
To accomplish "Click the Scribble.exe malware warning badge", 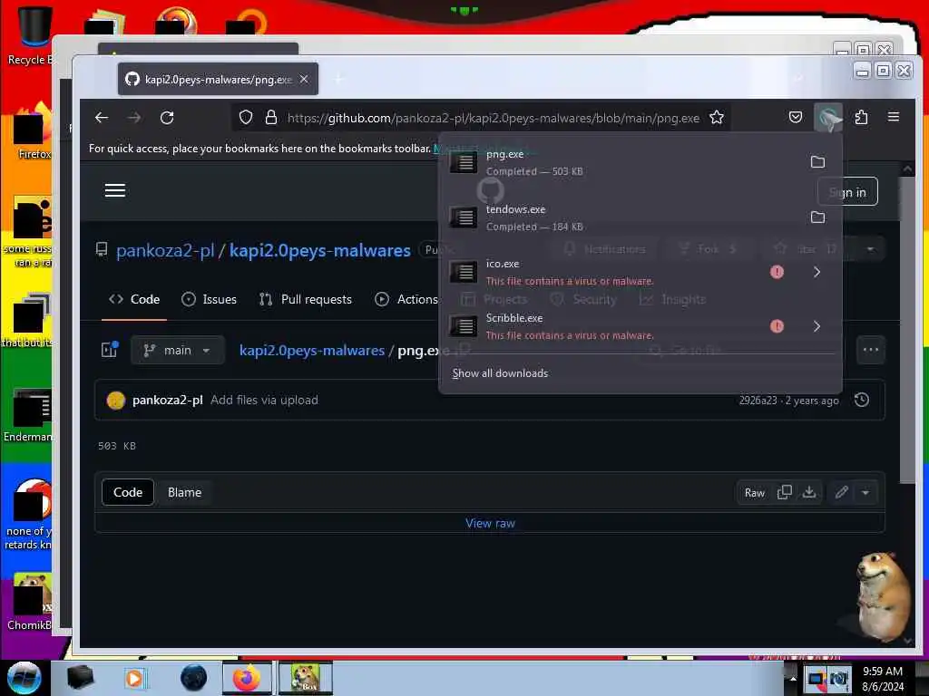I will [777, 326].
